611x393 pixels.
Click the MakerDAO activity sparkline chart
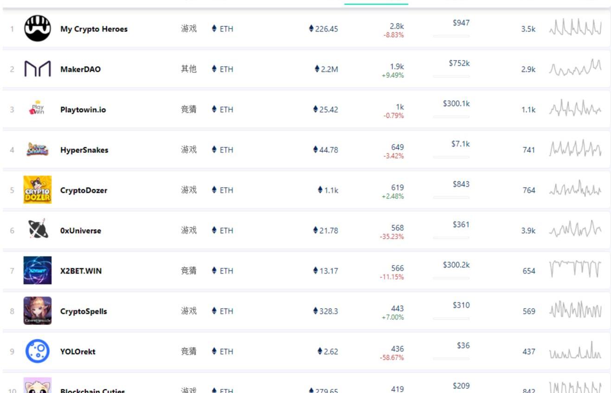[x=575, y=69]
